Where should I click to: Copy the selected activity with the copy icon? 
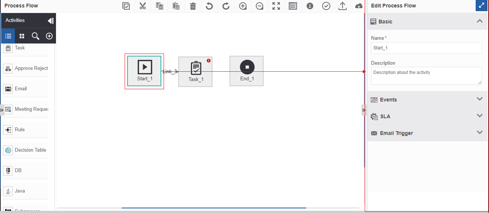(x=160, y=6)
